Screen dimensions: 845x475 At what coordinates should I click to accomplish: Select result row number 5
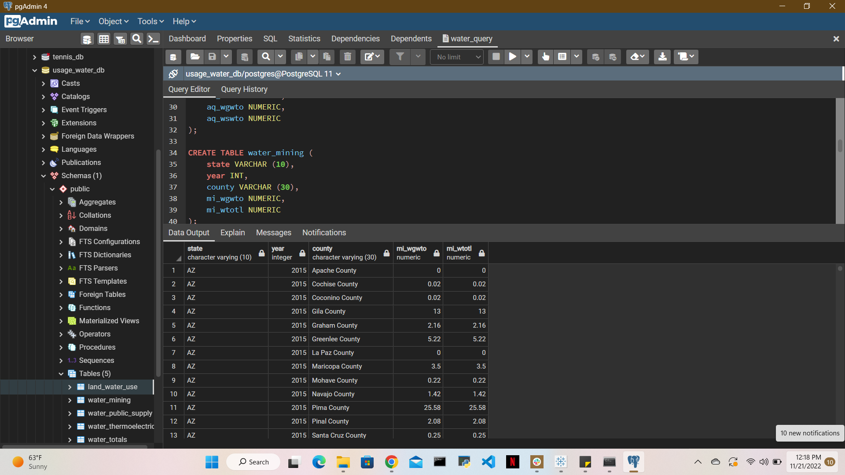(x=173, y=325)
